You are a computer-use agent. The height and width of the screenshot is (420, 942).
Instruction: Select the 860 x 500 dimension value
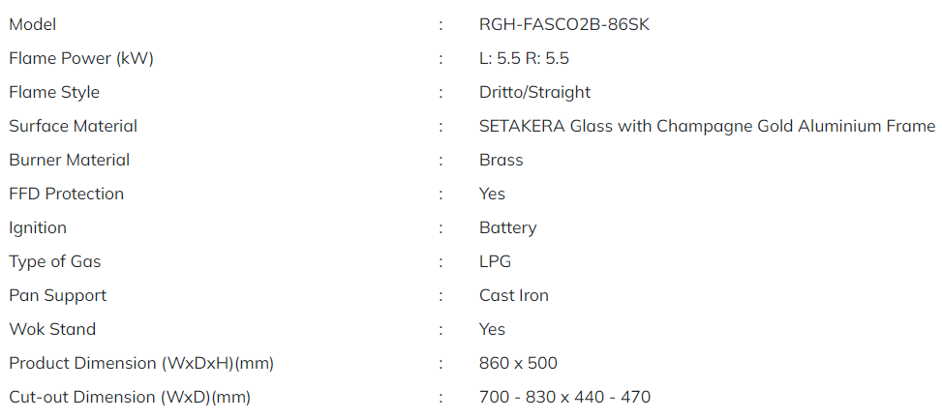(x=518, y=363)
